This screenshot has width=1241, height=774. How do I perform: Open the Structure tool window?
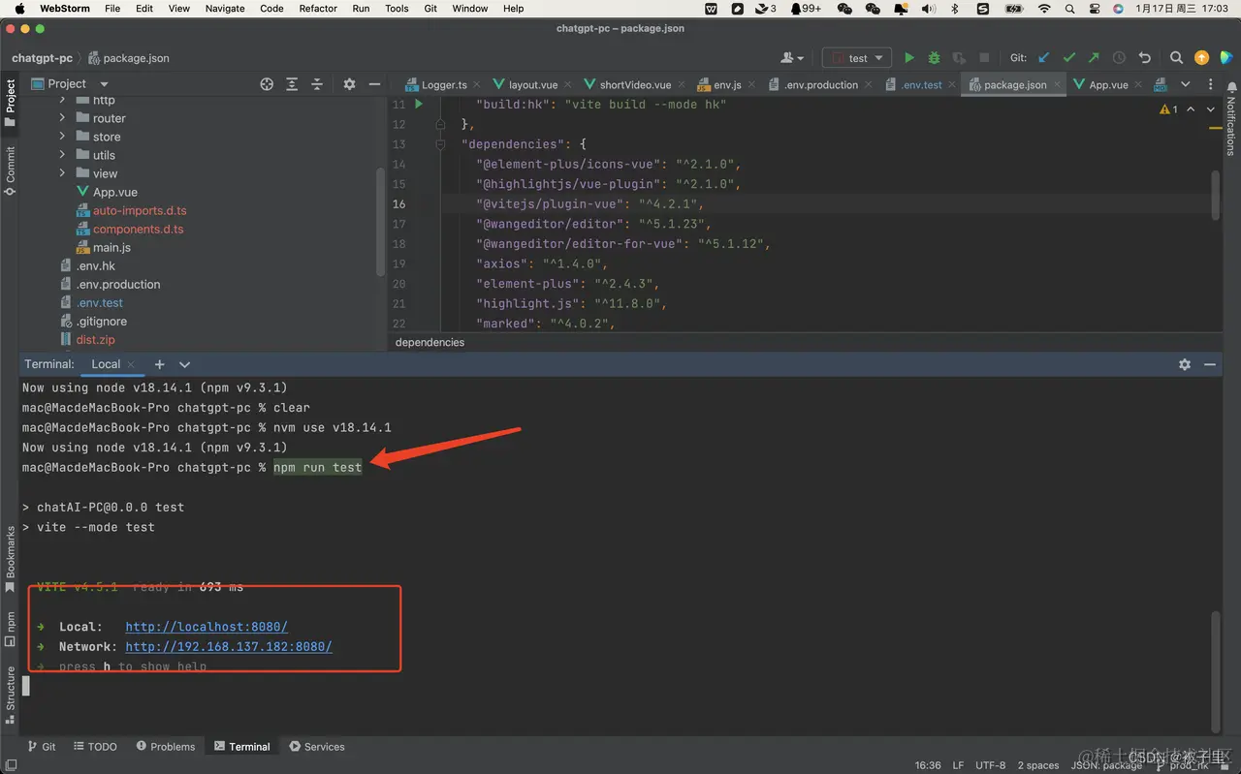(x=10, y=695)
